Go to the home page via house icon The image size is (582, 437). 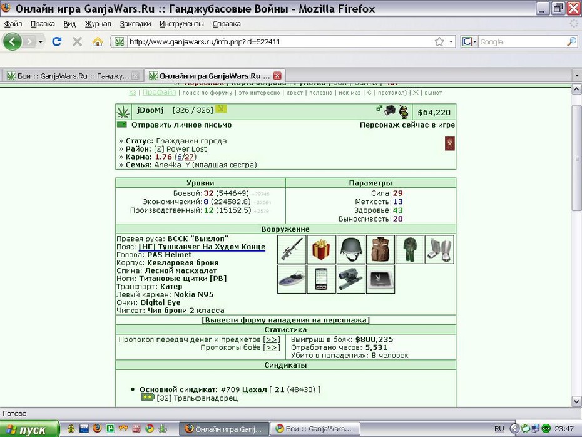tap(98, 41)
